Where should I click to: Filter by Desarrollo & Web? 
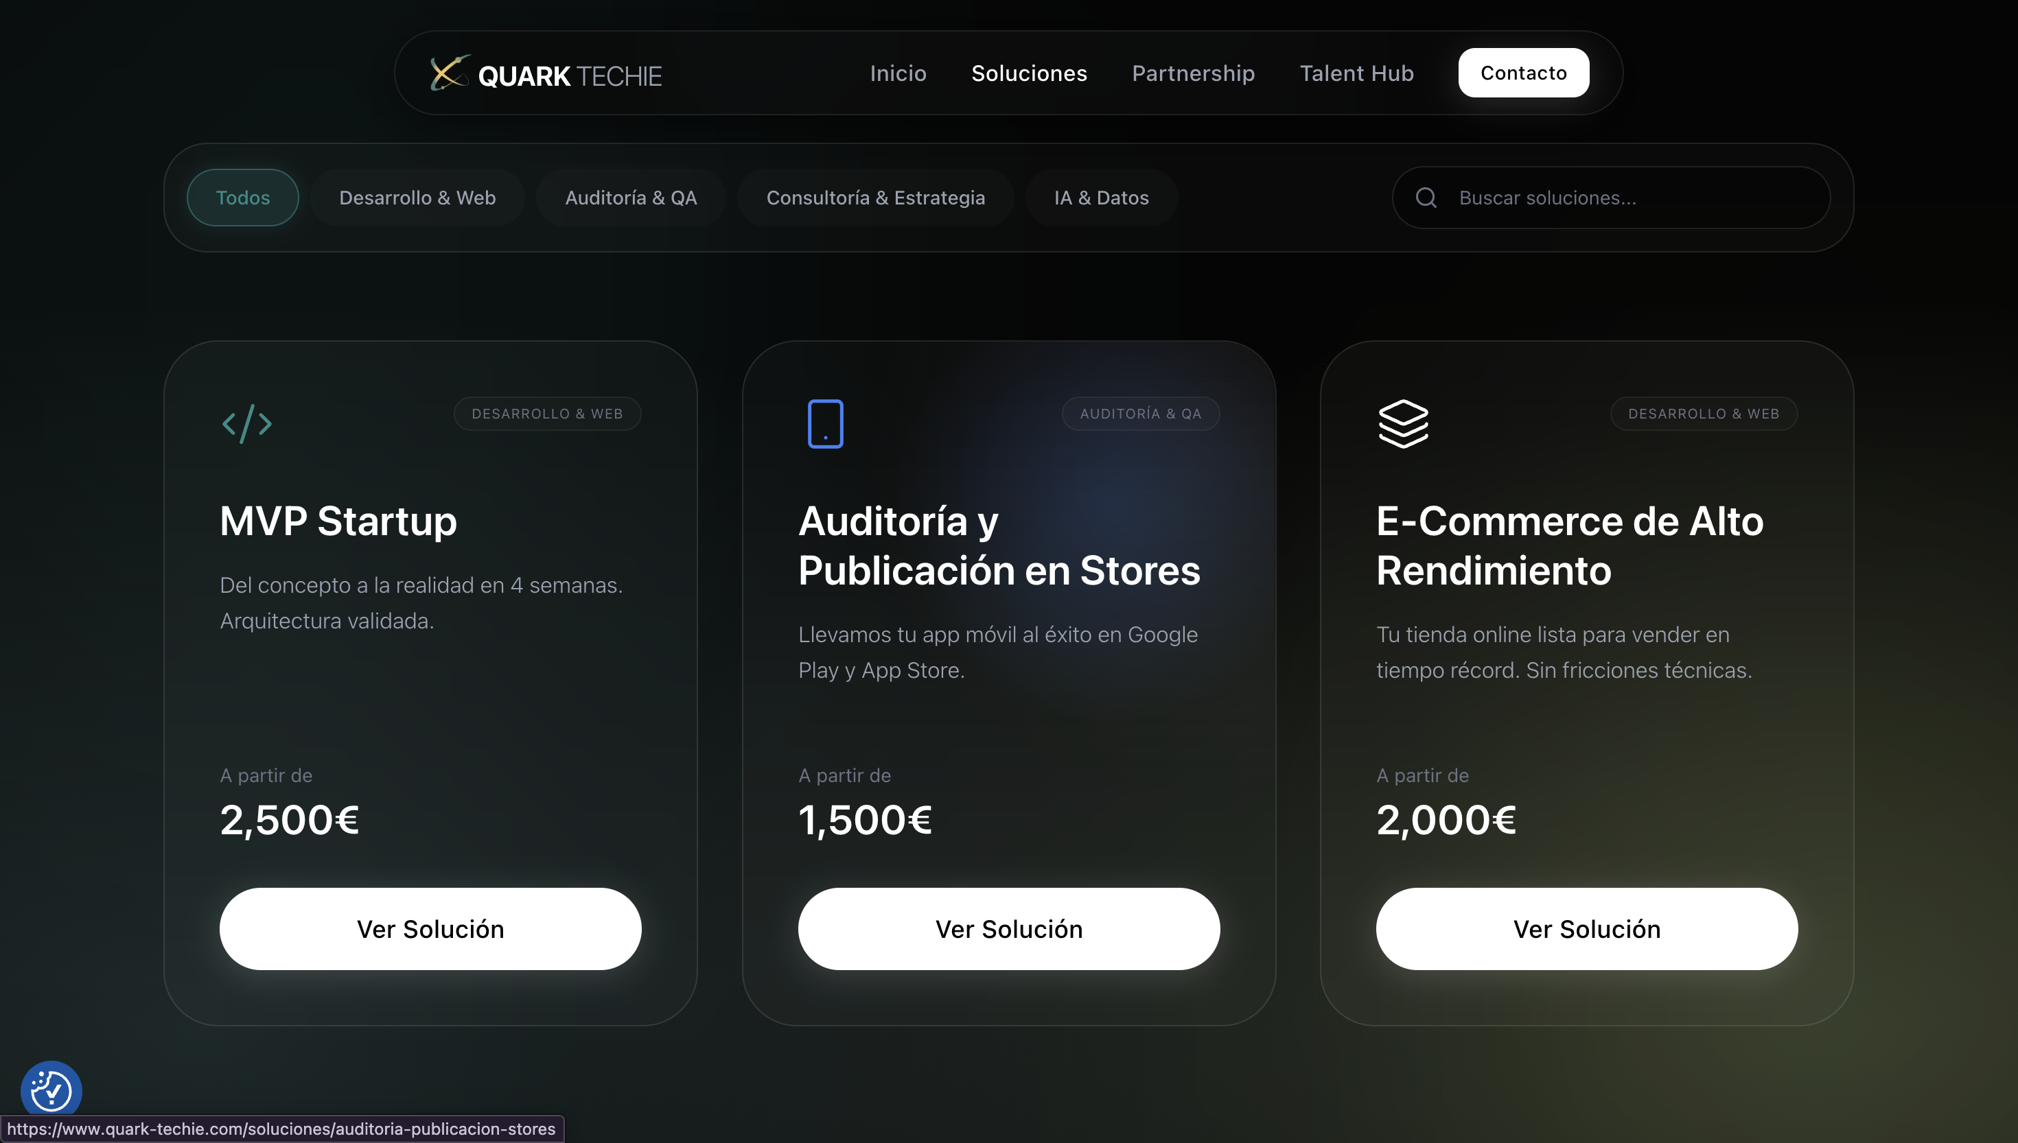pos(417,198)
